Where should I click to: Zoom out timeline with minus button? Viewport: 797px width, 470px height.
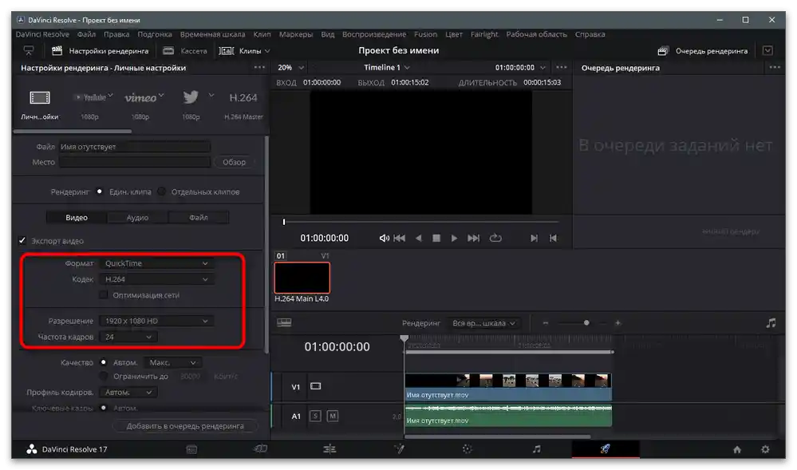pos(546,323)
